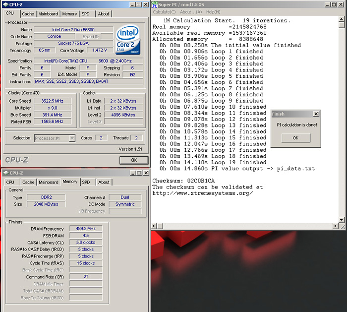Image resolution: width=347 pixels, height=312 pixels.
Task: Click the Channels value Dual
Action: 125,197
